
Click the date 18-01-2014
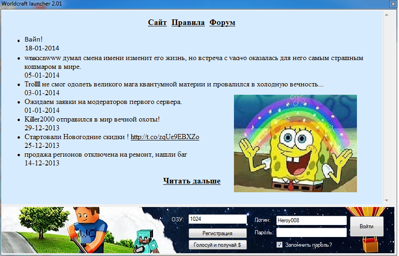42,48
